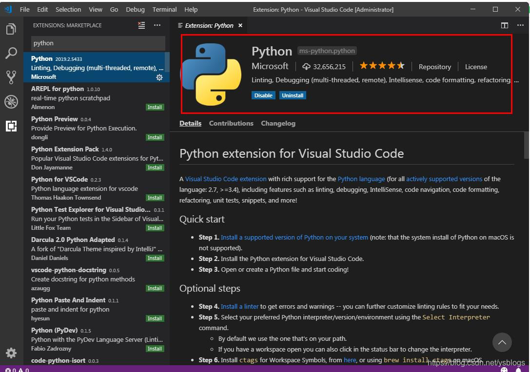530x372 pixels.
Task: Open the View menu
Action: click(95, 9)
